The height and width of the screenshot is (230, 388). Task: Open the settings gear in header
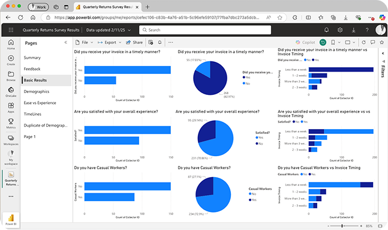[340, 30]
